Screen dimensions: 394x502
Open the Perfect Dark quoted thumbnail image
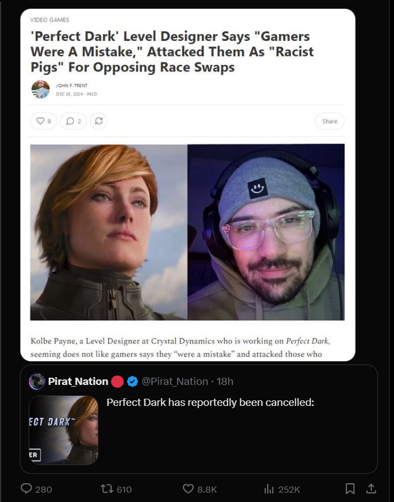coord(64,430)
